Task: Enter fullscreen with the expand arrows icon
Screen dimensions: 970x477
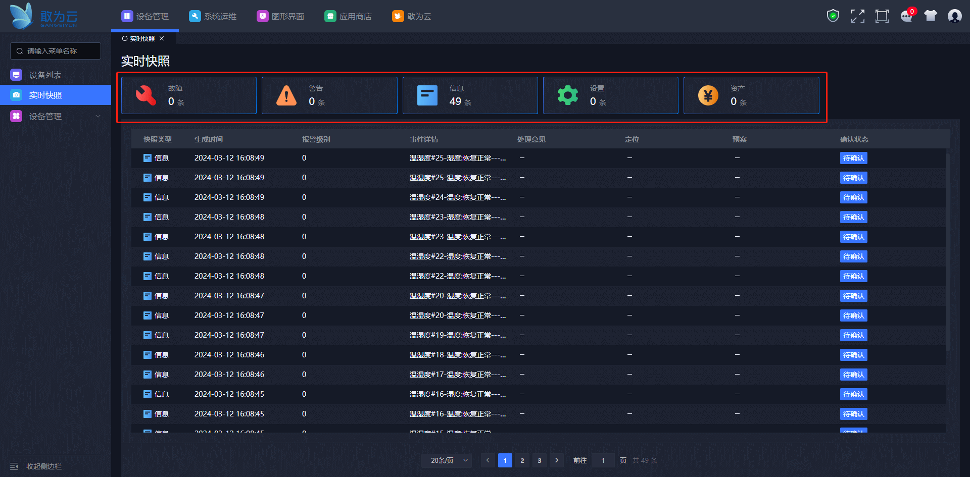Action: point(857,16)
